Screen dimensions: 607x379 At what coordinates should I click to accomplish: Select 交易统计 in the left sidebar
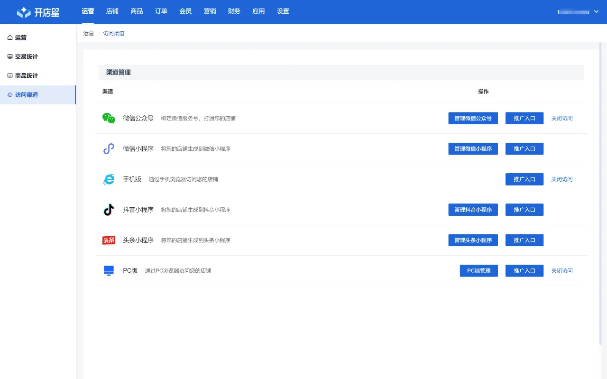coord(38,56)
